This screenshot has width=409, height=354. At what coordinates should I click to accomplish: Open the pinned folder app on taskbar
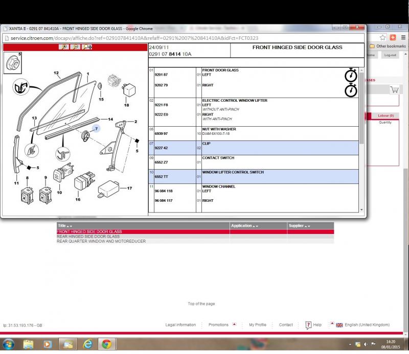coord(68,344)
